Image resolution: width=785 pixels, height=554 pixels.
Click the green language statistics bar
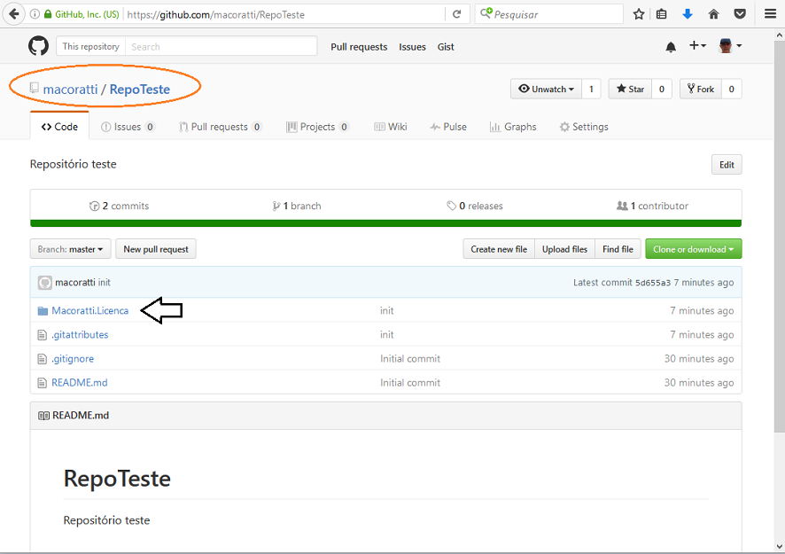coord(386,223)
